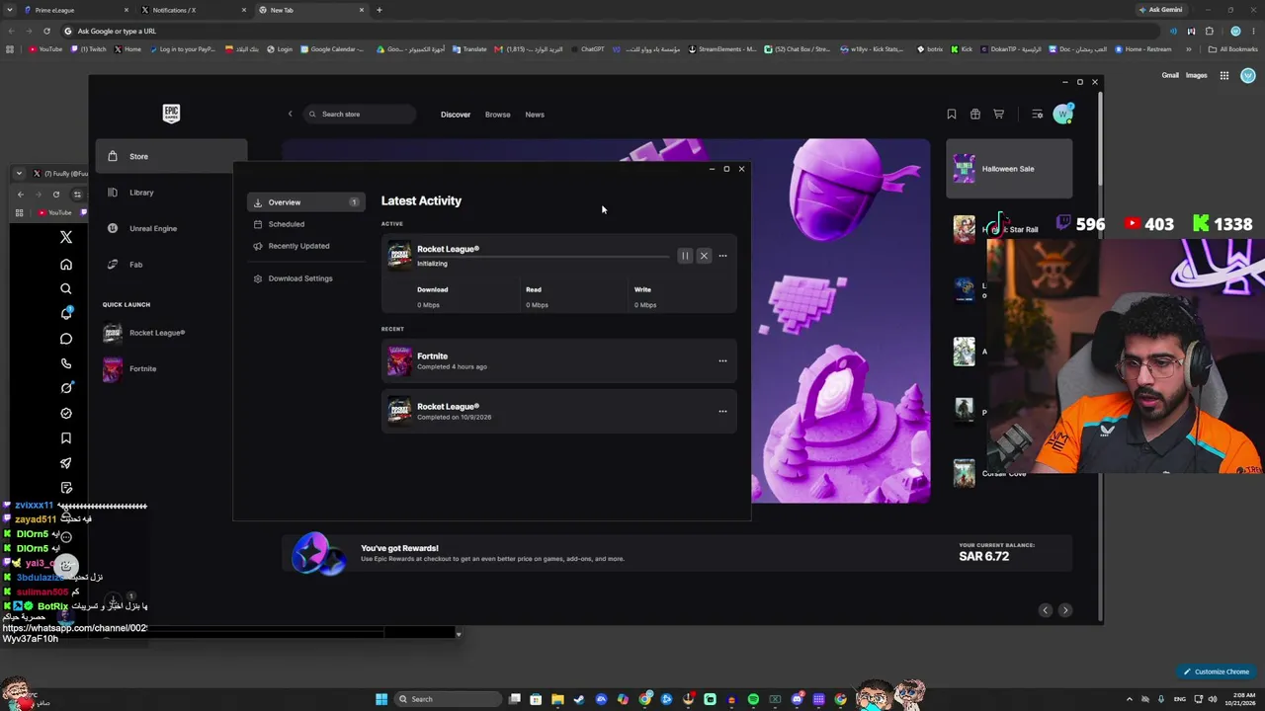Open the Epic Games wishlist bookmark icon
This screenshot has width=1265, height=711.
(x=952, y=115)
